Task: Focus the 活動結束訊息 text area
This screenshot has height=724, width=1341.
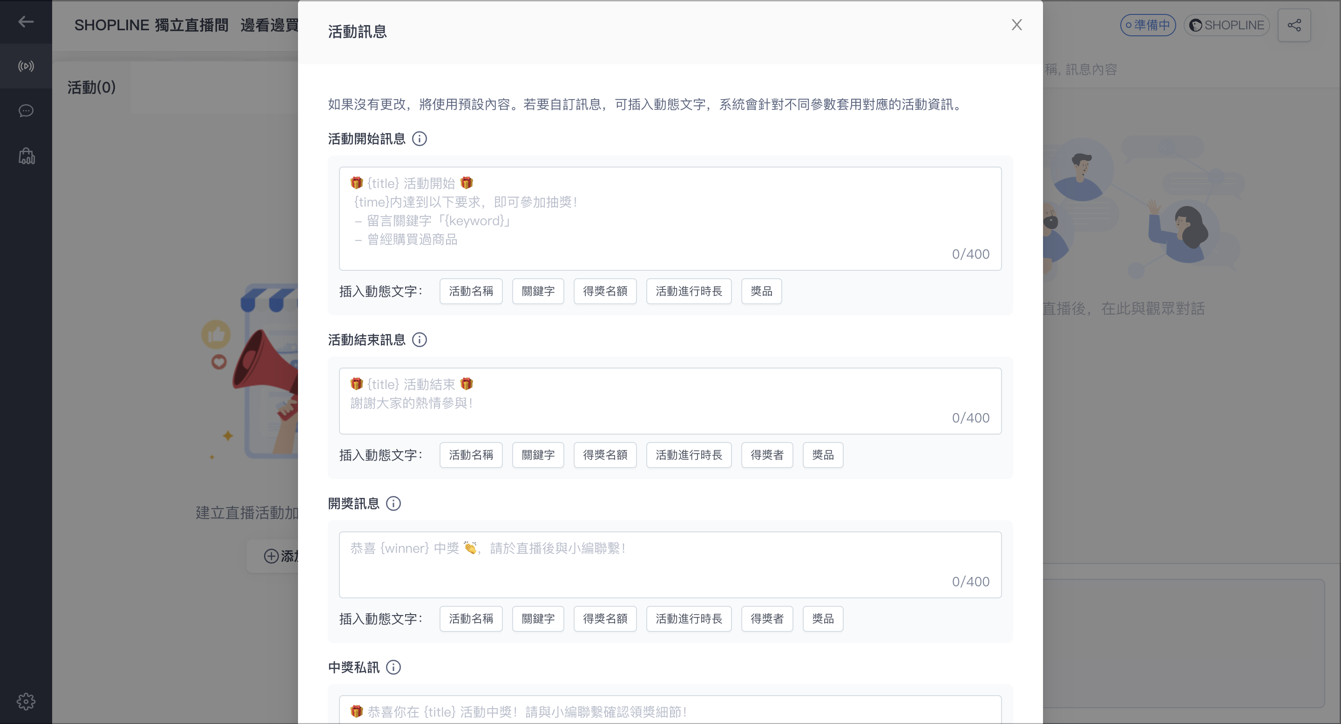Action: point(670,401)
